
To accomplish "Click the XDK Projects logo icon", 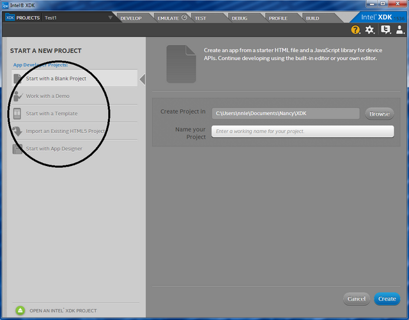I will click(10, 17).
